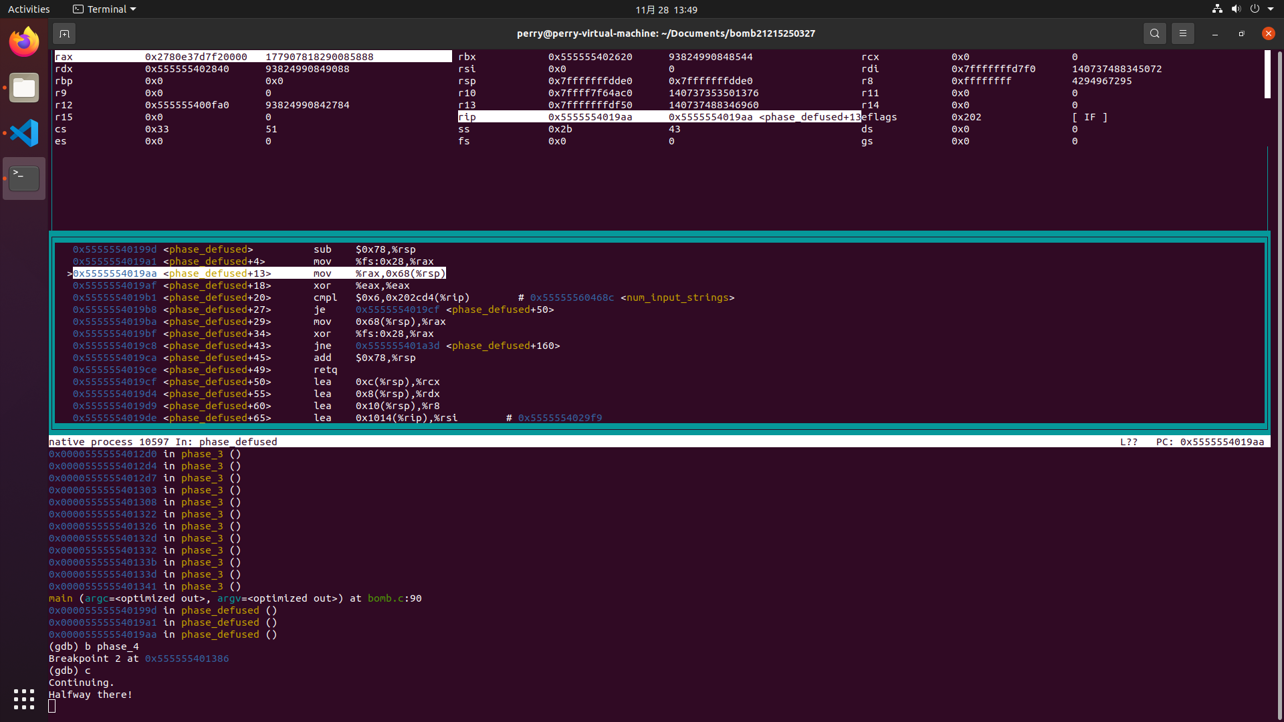Launch Visual Studio Code from dock
The image size is (1284, 722).
point(24,133)
